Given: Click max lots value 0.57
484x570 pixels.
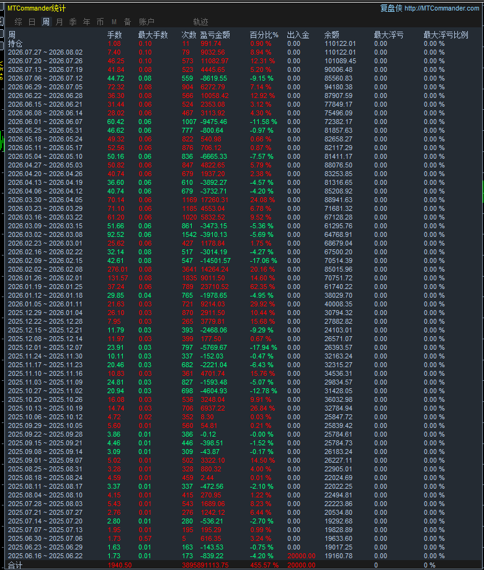Looking at the screenshot, I should [x=145, y=538].
